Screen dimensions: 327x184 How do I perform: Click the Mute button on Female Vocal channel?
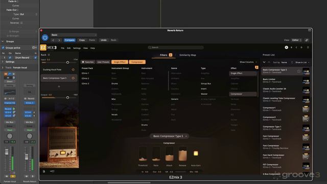(7, 176)
